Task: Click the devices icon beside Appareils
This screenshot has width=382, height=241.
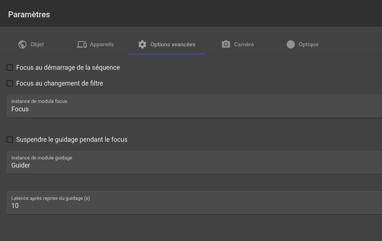Action: [82, 44]
